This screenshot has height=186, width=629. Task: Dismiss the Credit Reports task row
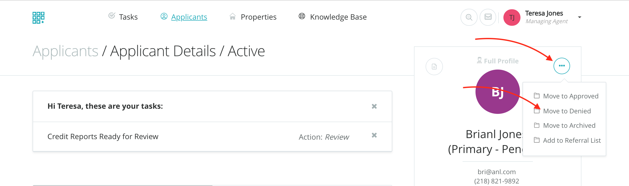(374, 135)
